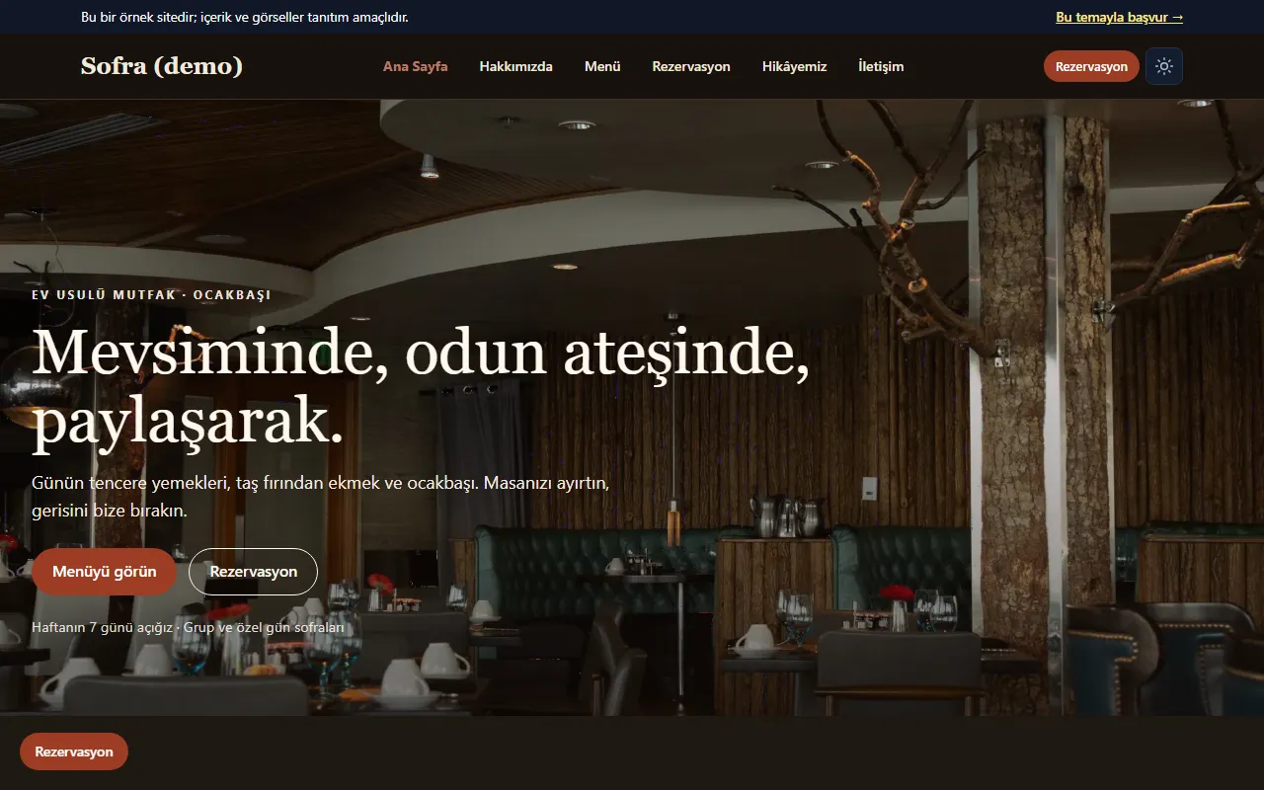Toggle the light/dark theme sun icon
The height and width of the screenshot is (790, 1264).
click(x=1164, y=66)
